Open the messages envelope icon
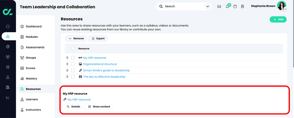 click(219, 7)
